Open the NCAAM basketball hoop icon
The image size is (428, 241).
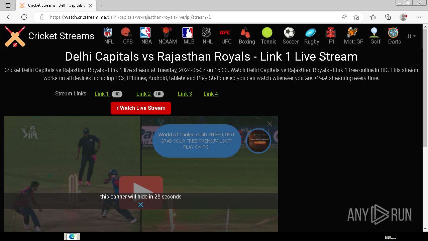point(166,32)
